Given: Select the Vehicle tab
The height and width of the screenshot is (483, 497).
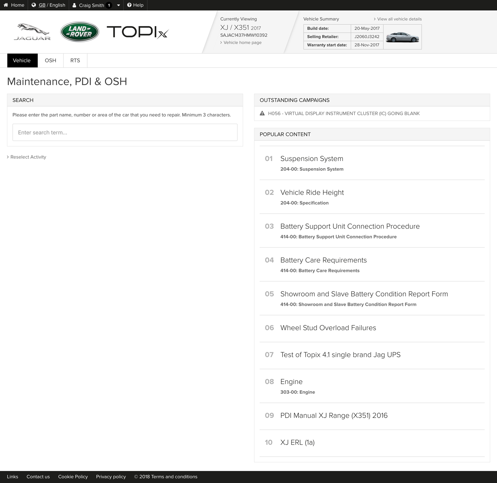Looking at the screenshot, I should point(22,60).
